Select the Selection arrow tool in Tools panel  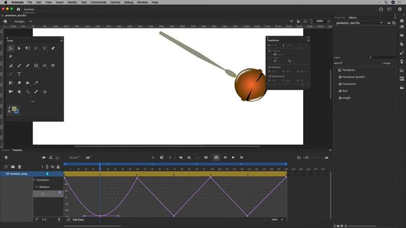pyautogui.click(x=11, y=48)
